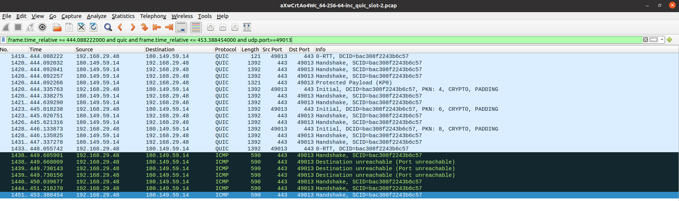Select highlighted packet at 453.388454
The image size is (679, 201).
(x=339, y=195)
